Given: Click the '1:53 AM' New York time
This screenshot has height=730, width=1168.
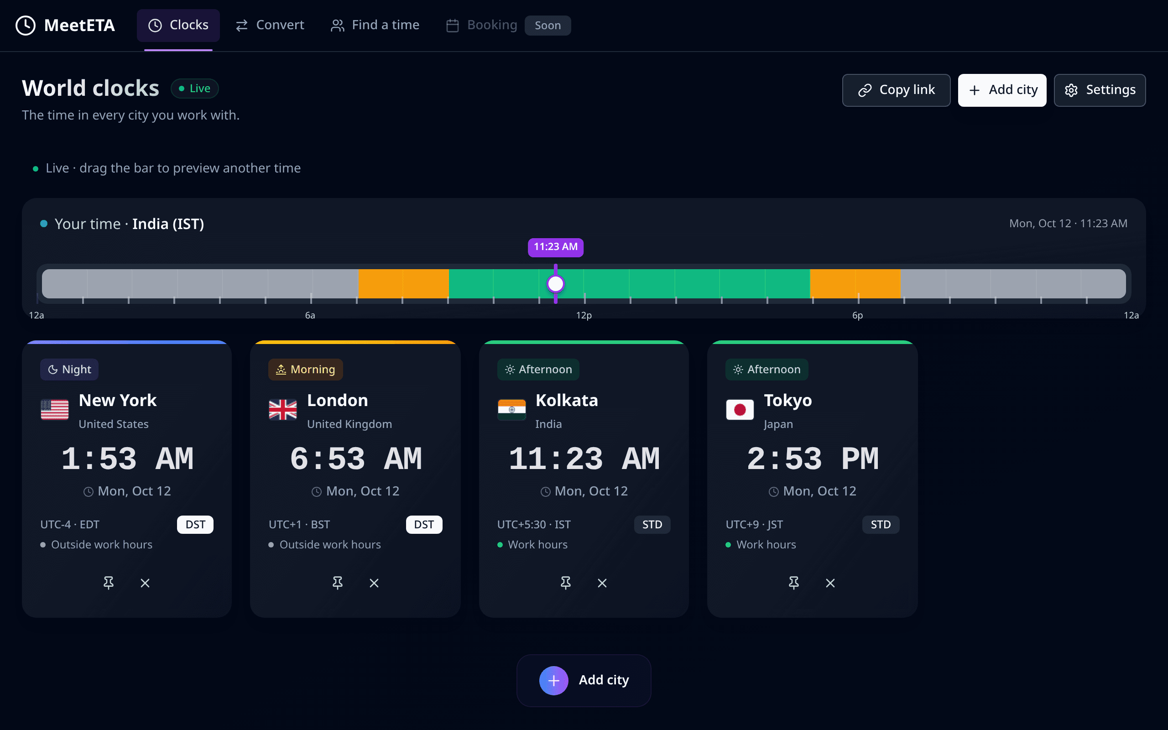Looking at the screenshot, I should (x=127, y=459).
